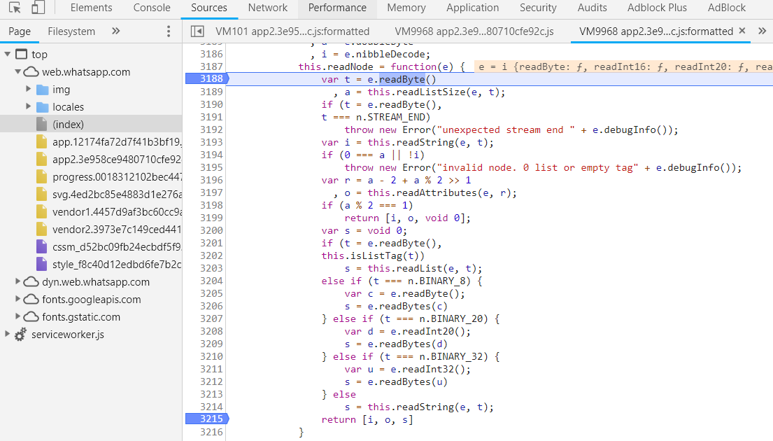Image resolution: width=773 pixels, height=441 pixels.
Task: Open the Security tab
Action: tap(538, 8)
